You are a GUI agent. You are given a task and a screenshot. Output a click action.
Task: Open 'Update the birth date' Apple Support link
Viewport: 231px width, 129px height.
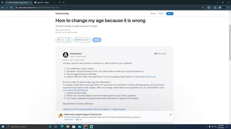tap(94, 109)
